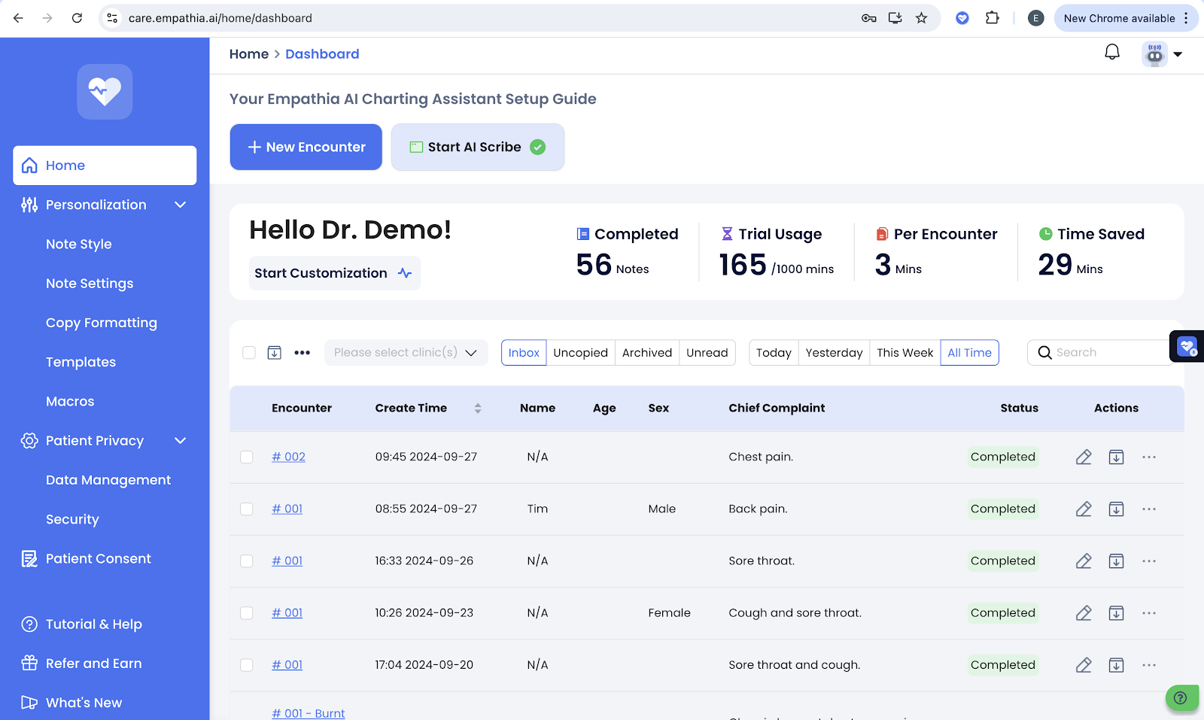Reload the browser page
This screenshot has width=1204, height=720.
click(77, 18)
